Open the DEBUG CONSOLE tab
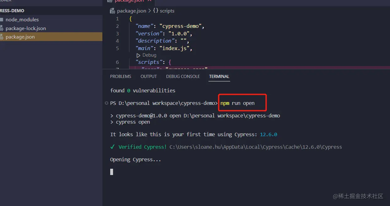 pos(183,76)
